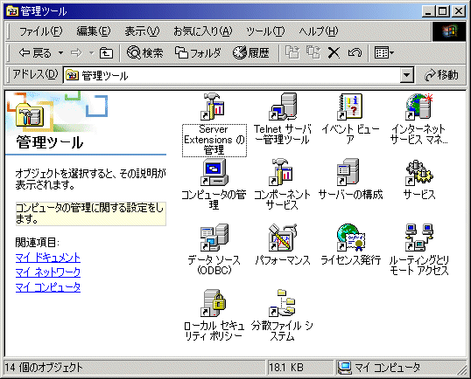Open the ファイル(F) menu

[x=40, y=31]
